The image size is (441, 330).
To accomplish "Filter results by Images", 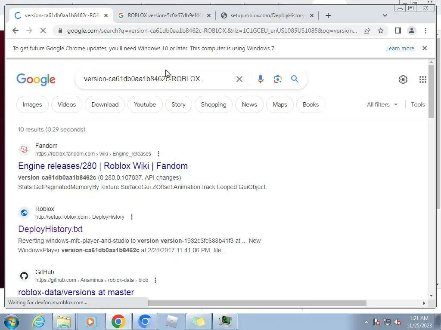I will [32, 104].
